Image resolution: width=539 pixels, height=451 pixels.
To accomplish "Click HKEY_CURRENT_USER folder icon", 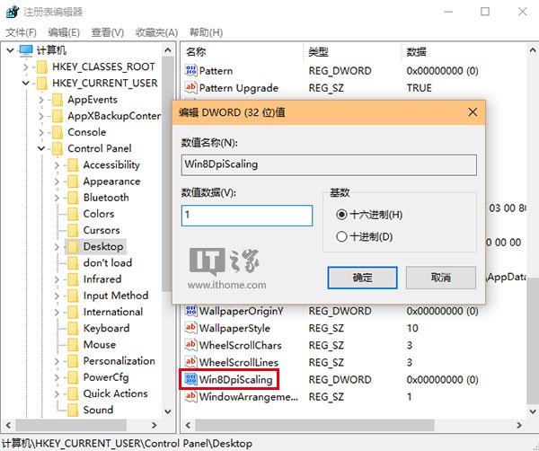I will point(42,84).
